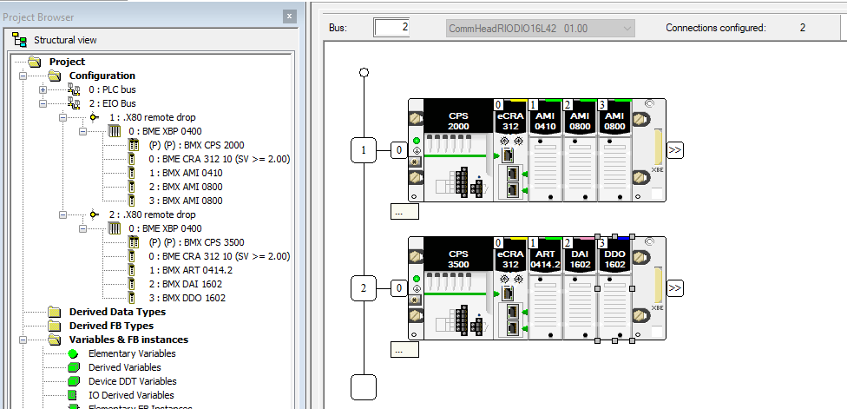Collapse the 1 : .X80 remote drop node
This screenshot has width=847, height=409.
click(x=63, y=117)
